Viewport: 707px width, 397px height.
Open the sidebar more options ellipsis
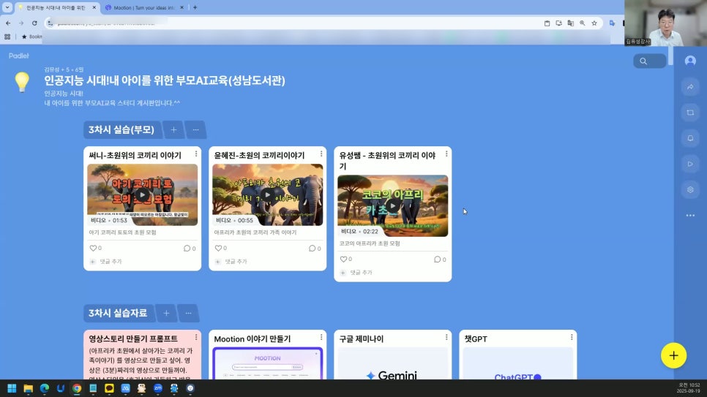point(690,216)
